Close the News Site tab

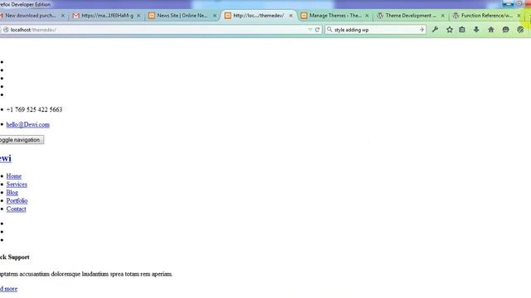tap(214, 16)
